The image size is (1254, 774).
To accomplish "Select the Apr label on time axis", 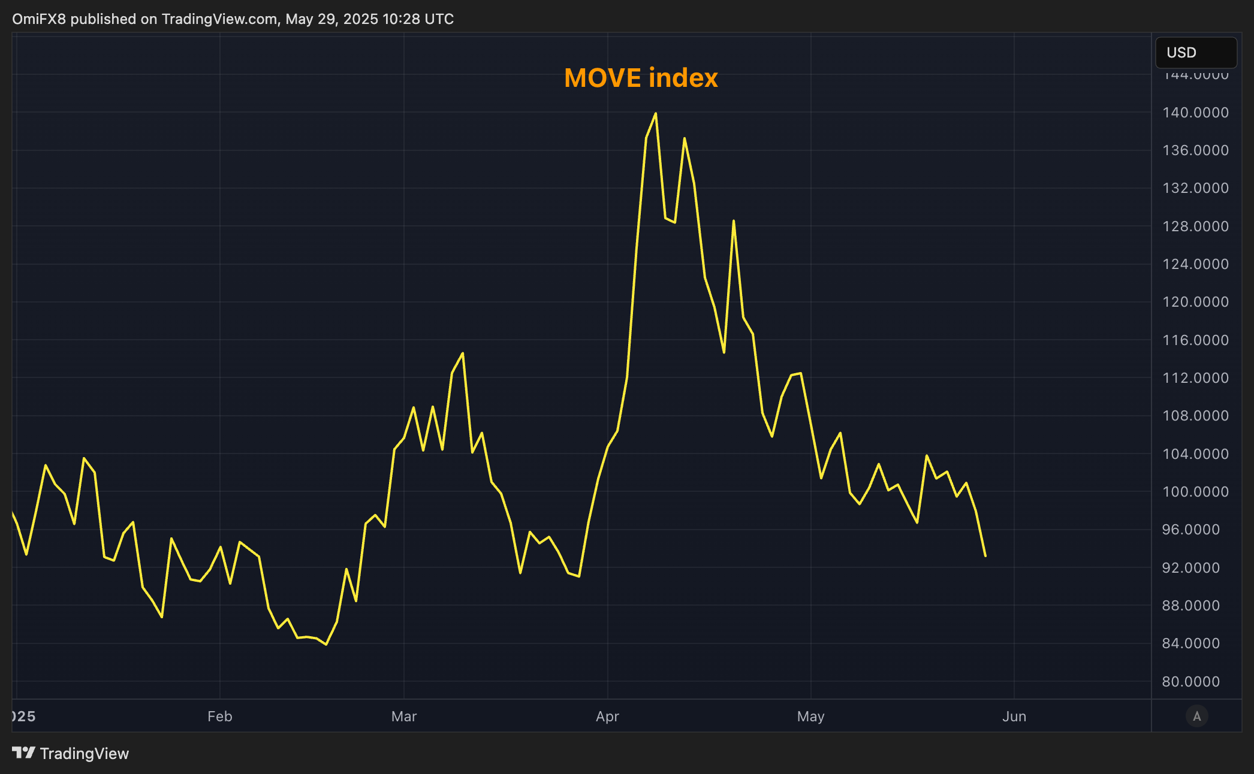I will [607, 716].
